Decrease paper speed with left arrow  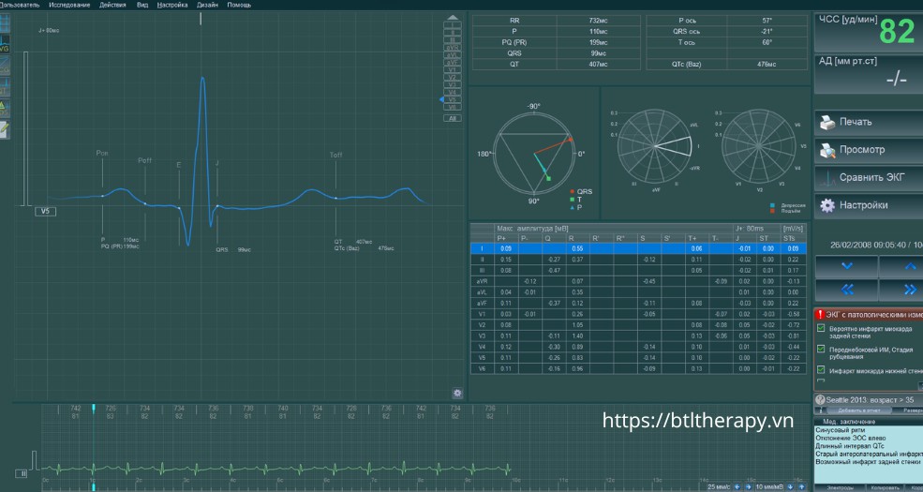[x=737, y=486]
